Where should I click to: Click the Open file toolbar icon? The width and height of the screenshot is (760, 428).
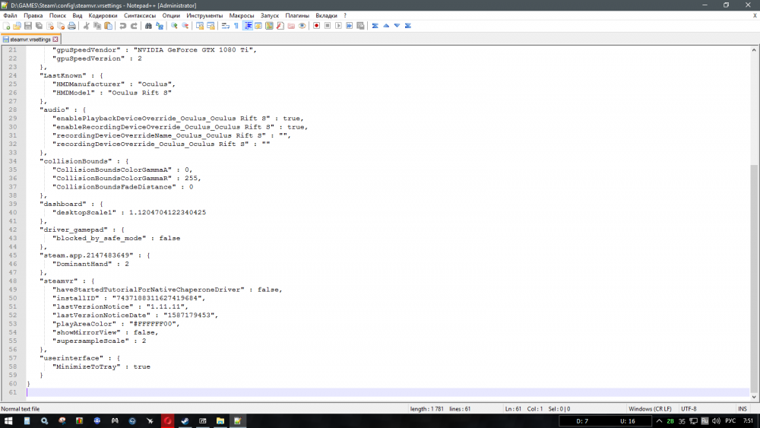[x=17, y=26]
